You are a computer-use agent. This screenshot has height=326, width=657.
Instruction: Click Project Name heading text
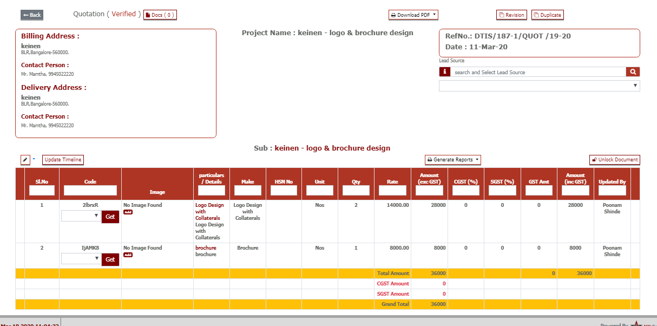(x=327, y=33)
